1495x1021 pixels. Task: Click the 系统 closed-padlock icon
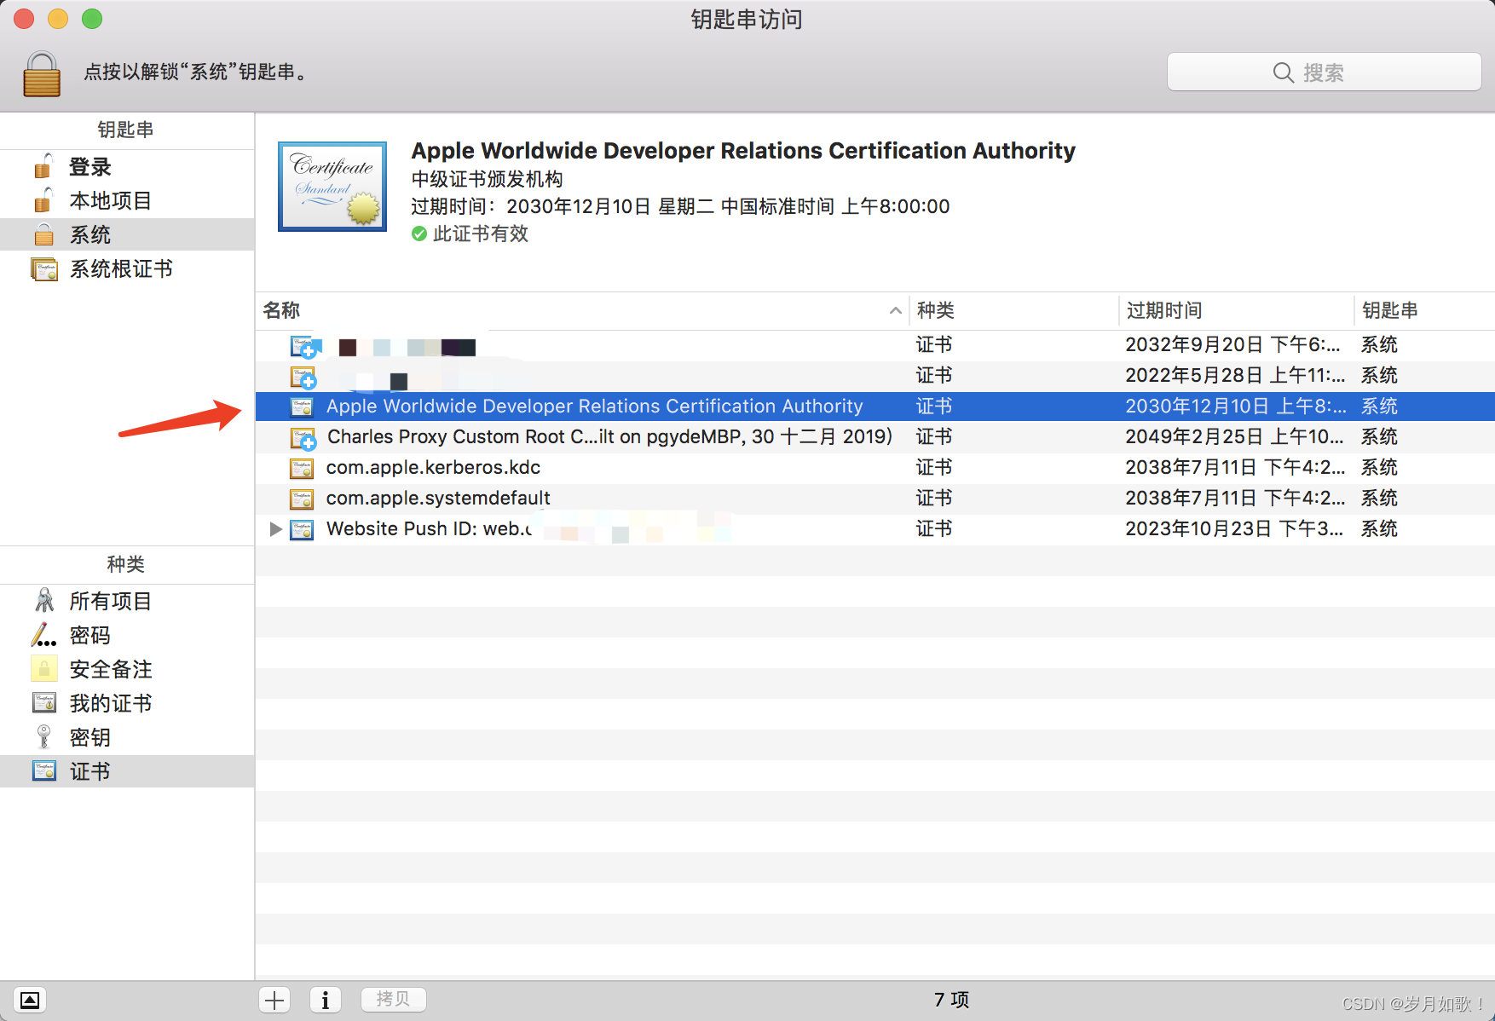pos(43,234)
